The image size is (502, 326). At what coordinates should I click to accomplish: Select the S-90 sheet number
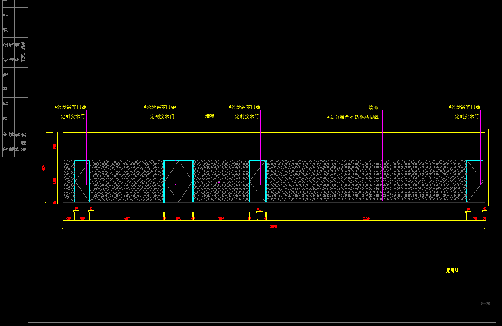486,304
